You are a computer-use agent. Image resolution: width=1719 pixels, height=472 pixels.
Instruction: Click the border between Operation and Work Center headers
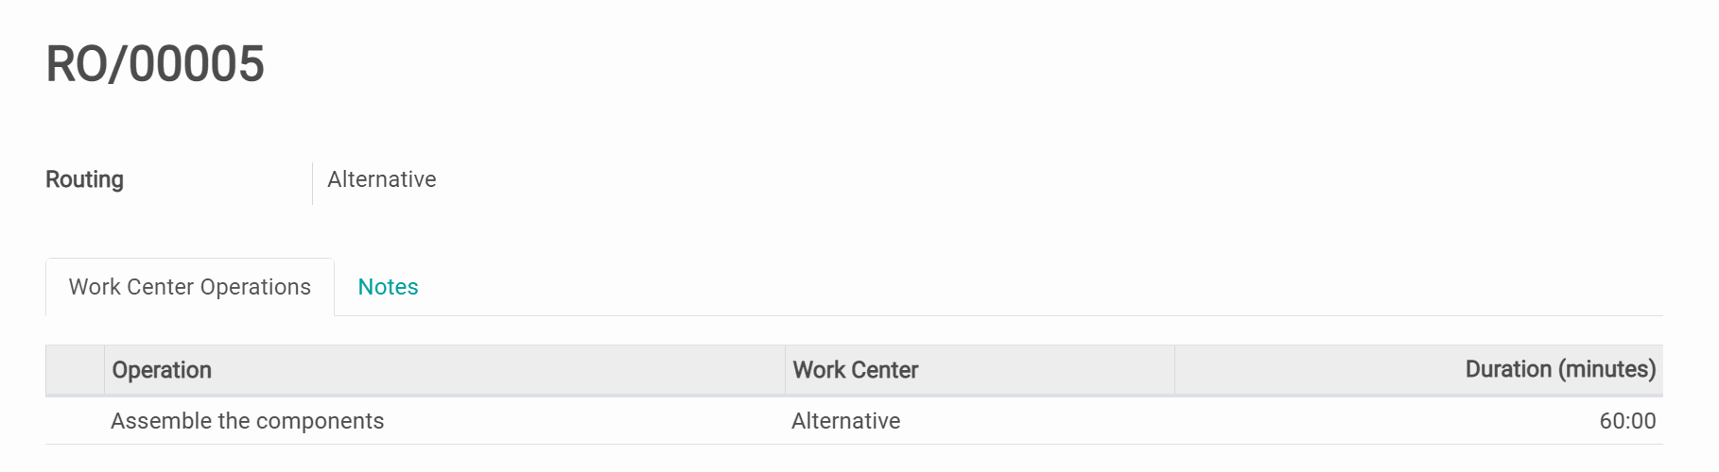click(x=785, y=370)
